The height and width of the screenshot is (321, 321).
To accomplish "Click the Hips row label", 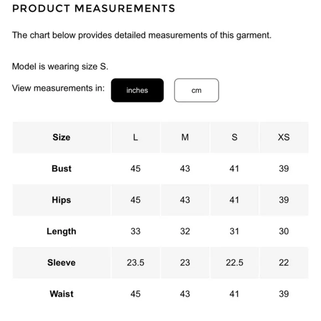I will pos(61,200).
